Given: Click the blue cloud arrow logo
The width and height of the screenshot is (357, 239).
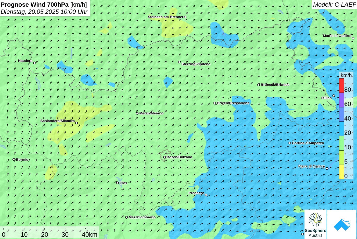Looking at the screenshot, I should point(342,224).
